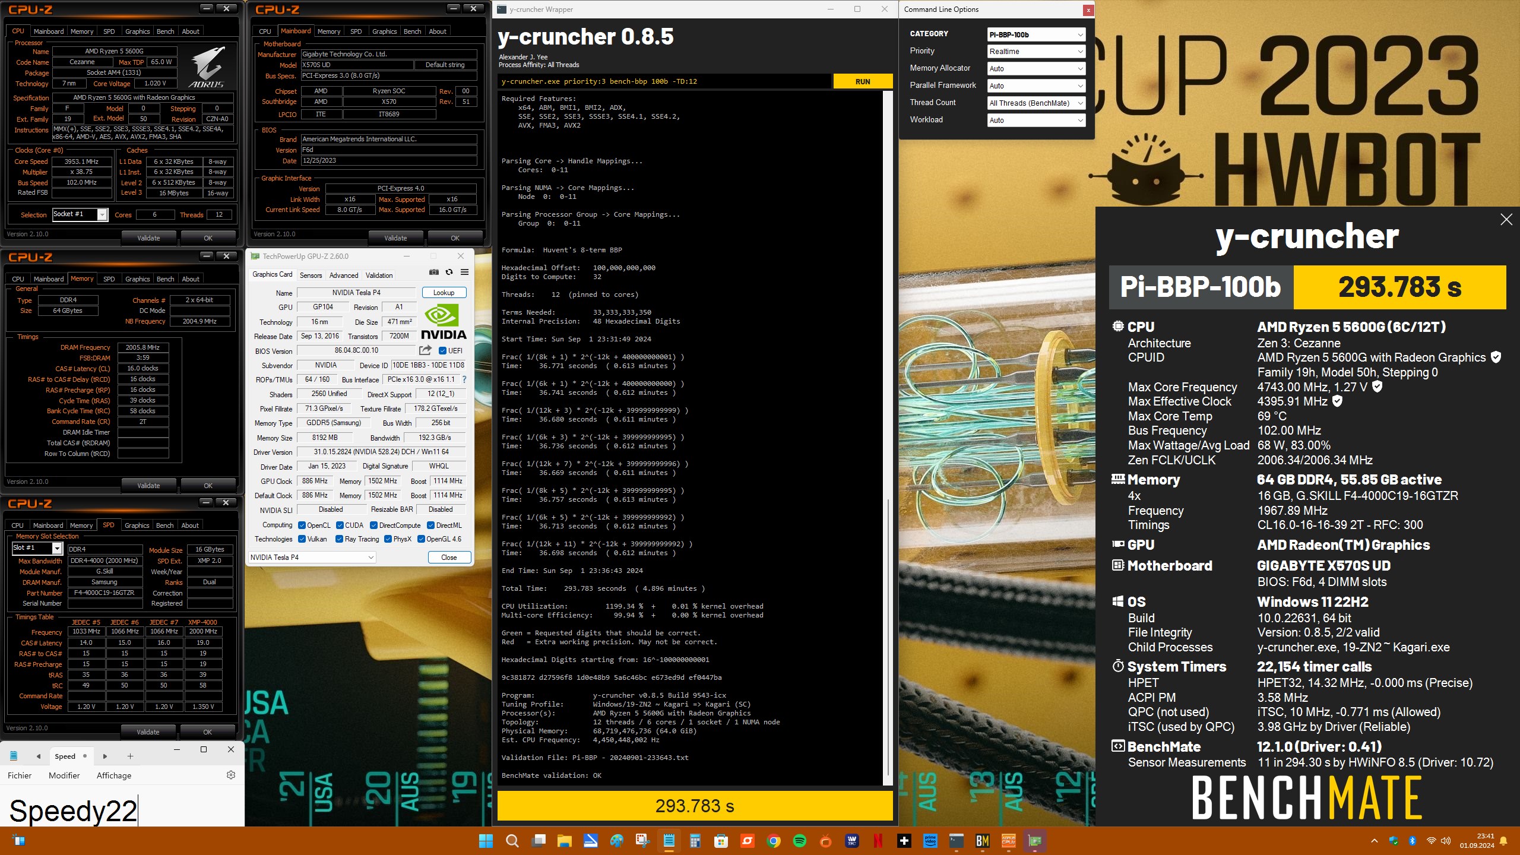Viewport: 1520px width, 855px height.
Task: Click the GPU-Z Lookup button
Action: pyautogui.click(x=444, y=293)
